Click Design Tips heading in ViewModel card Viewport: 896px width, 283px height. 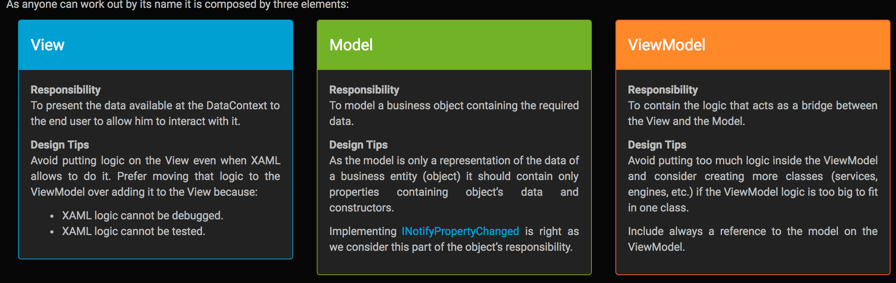point(657,145)
